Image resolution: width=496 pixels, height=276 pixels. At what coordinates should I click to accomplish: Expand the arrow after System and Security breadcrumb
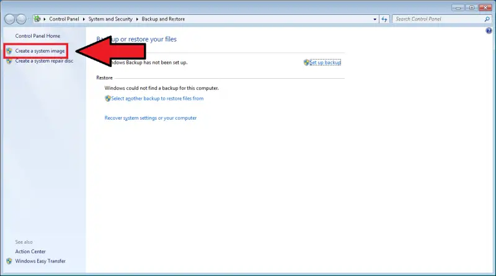pyautogui.click(x=137, y=19)
